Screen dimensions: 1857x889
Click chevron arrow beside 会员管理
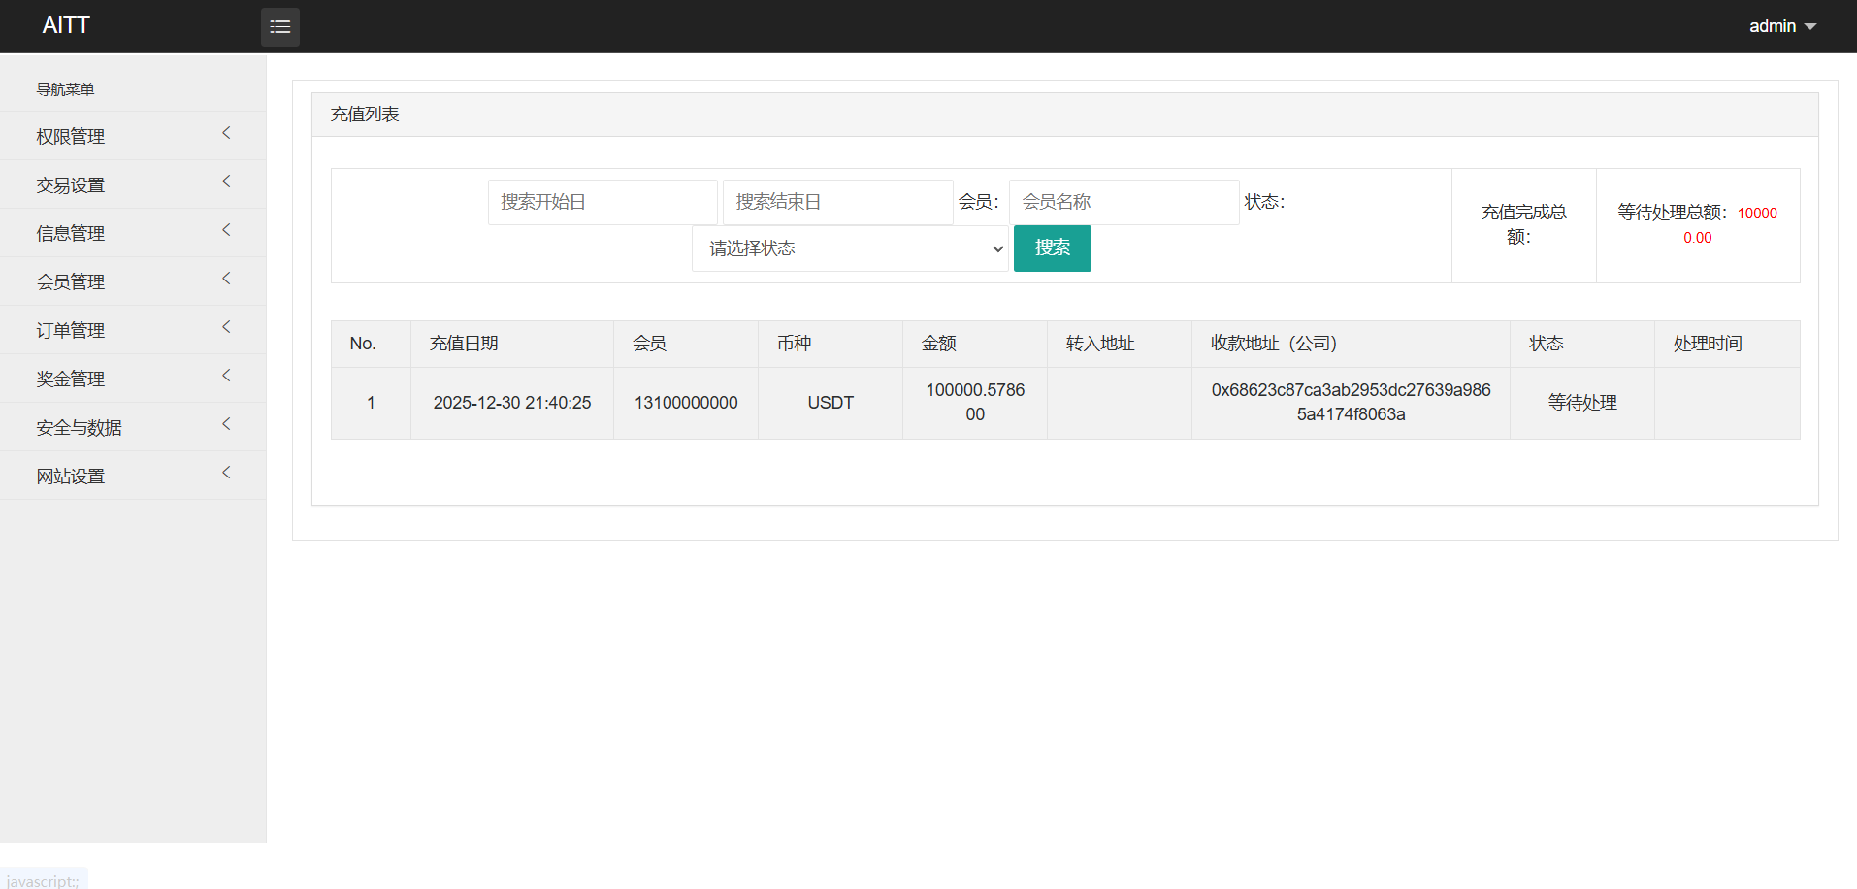pos(226,280)
